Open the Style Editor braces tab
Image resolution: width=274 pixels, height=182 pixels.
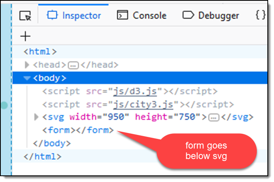tap(261, 15)
